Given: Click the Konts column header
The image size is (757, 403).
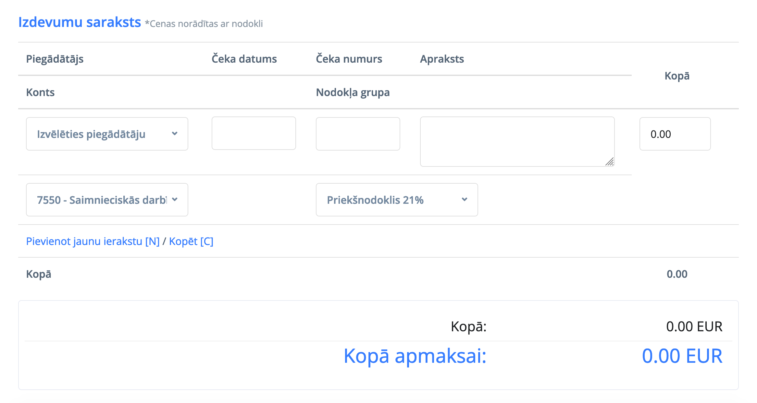Looking at the screenshot, I should point(40,92).
